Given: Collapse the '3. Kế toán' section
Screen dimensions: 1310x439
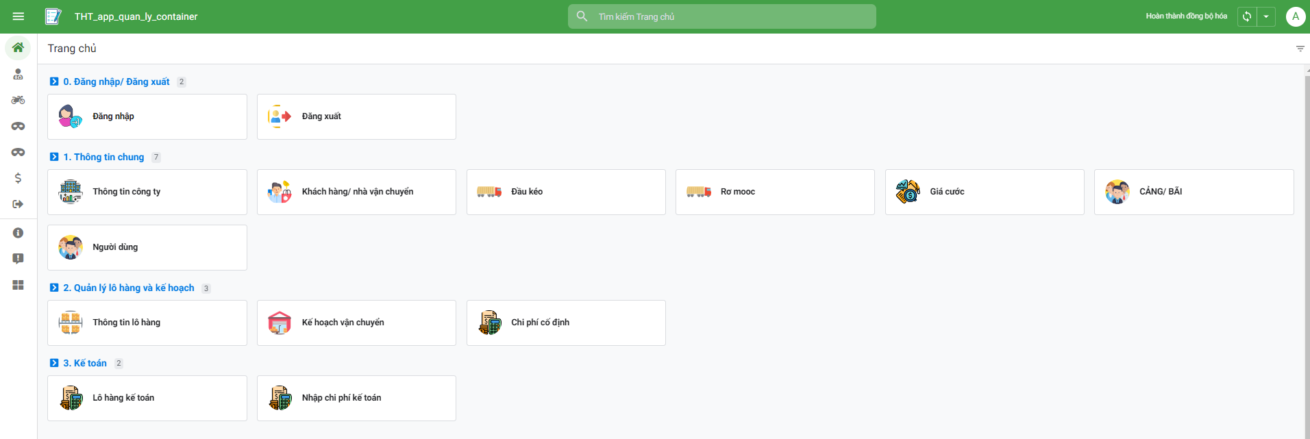Looking at the screenshot, I should [x=54, y=363].
